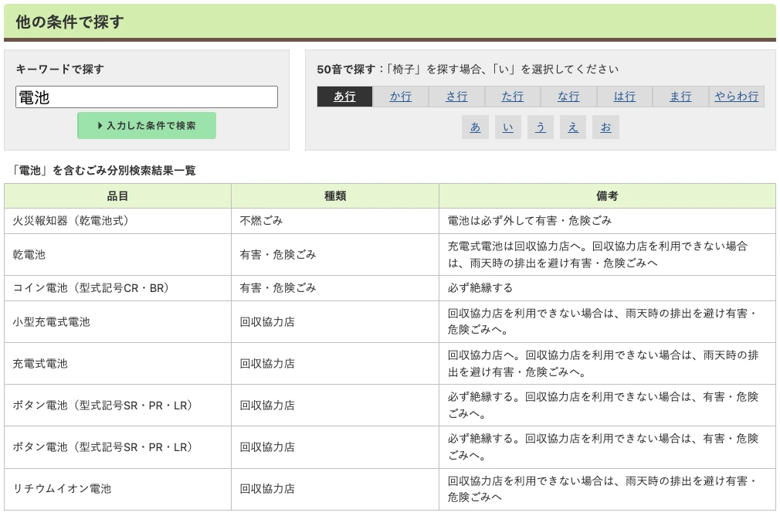Select the た行 syllabary tab
Viewport: 780px width, 516px height.
pos(512,97)
